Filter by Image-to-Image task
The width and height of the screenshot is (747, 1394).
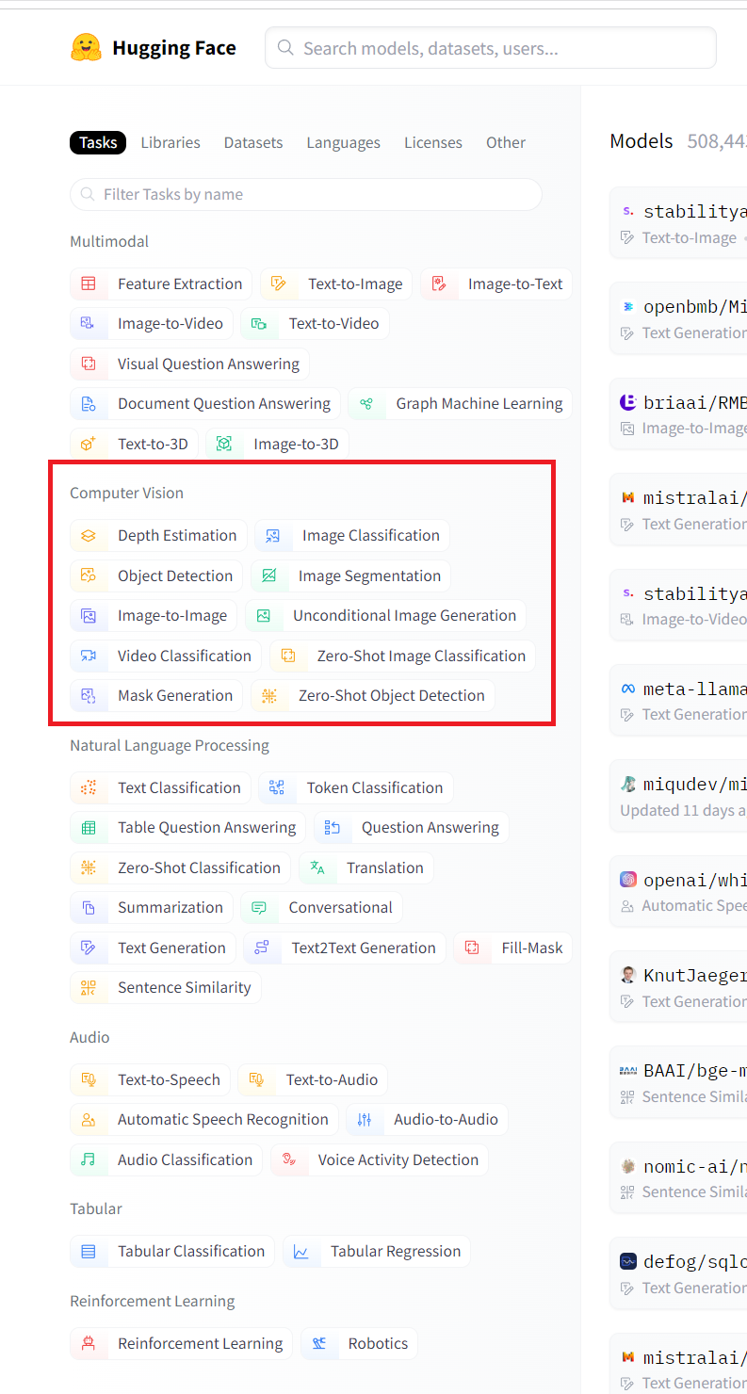click(154, 615)
